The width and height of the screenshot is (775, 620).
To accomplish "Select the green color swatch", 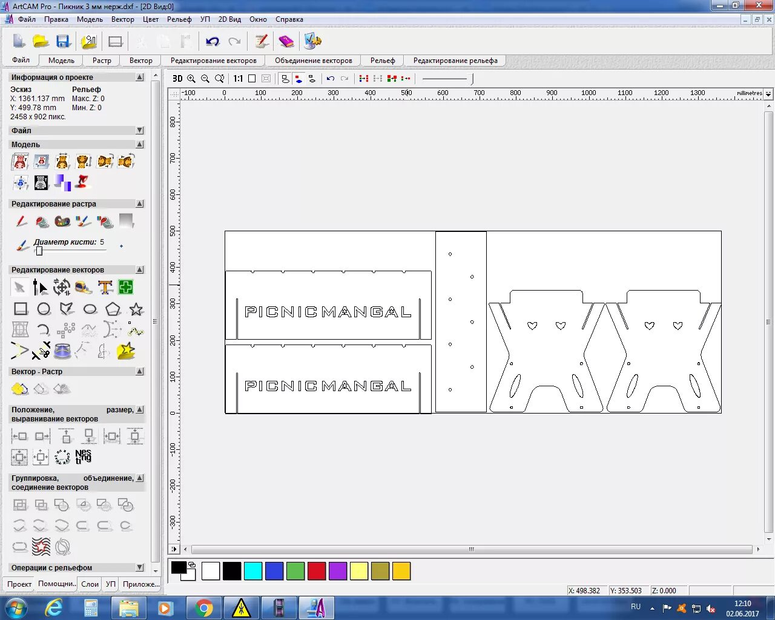I will click(x=295, y=571).
